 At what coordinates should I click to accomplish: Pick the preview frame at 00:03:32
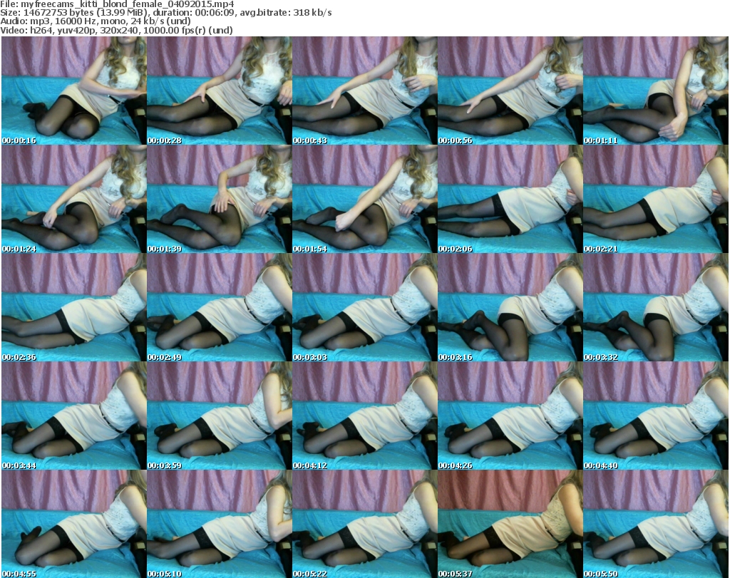[x=656, y=308]
